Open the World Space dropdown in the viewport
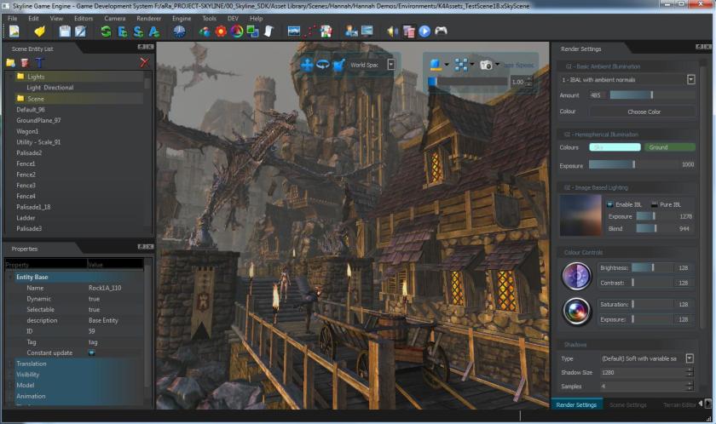716x424 pixels. 391,64
